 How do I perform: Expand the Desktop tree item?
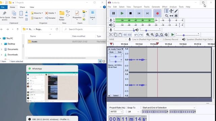[x=1, y=44]
